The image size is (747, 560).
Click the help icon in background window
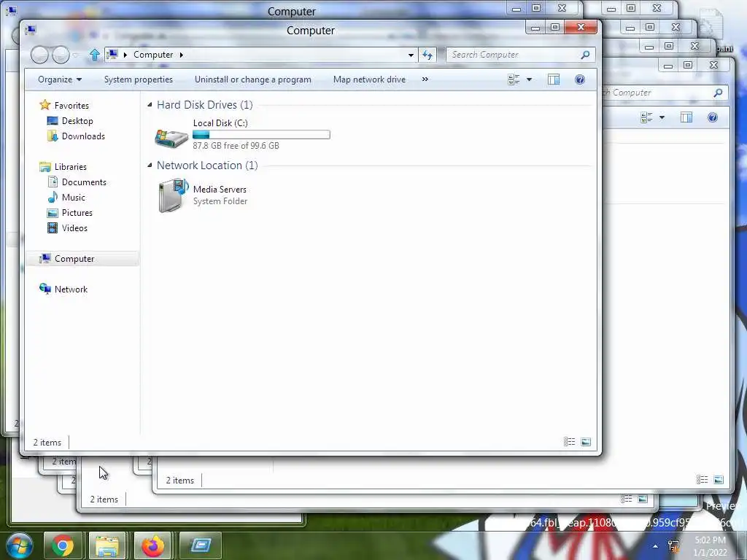(713, 117)
